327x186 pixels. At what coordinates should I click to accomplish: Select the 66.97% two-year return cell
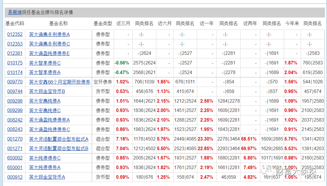point(249,148)
